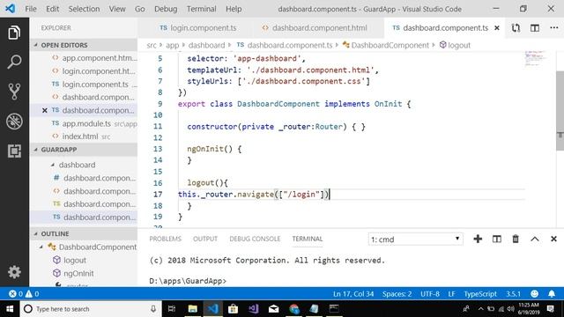Select ngOnInit in the Outline
Screen dimensions: 564x317
78,274
